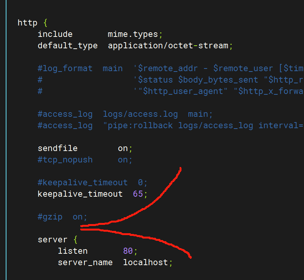Click 'application/octet-stream' value
Image resolution: width=304 pixels, height=280 pixels.
click(168, 46)
